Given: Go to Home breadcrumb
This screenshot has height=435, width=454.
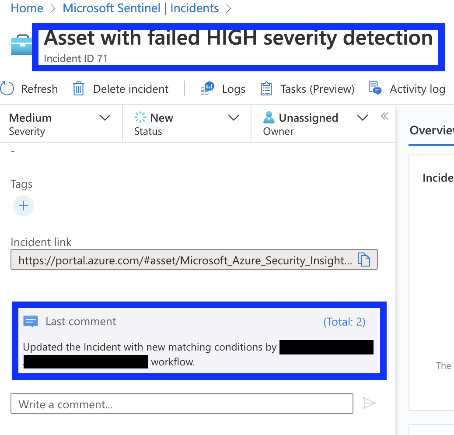Looking at the screenshot, I should pos(27,8).
